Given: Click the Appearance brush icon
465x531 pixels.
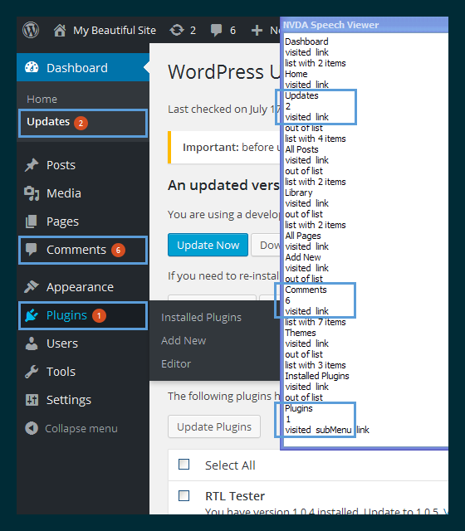Looking at the screenshot, I should [x=32, y=286].
